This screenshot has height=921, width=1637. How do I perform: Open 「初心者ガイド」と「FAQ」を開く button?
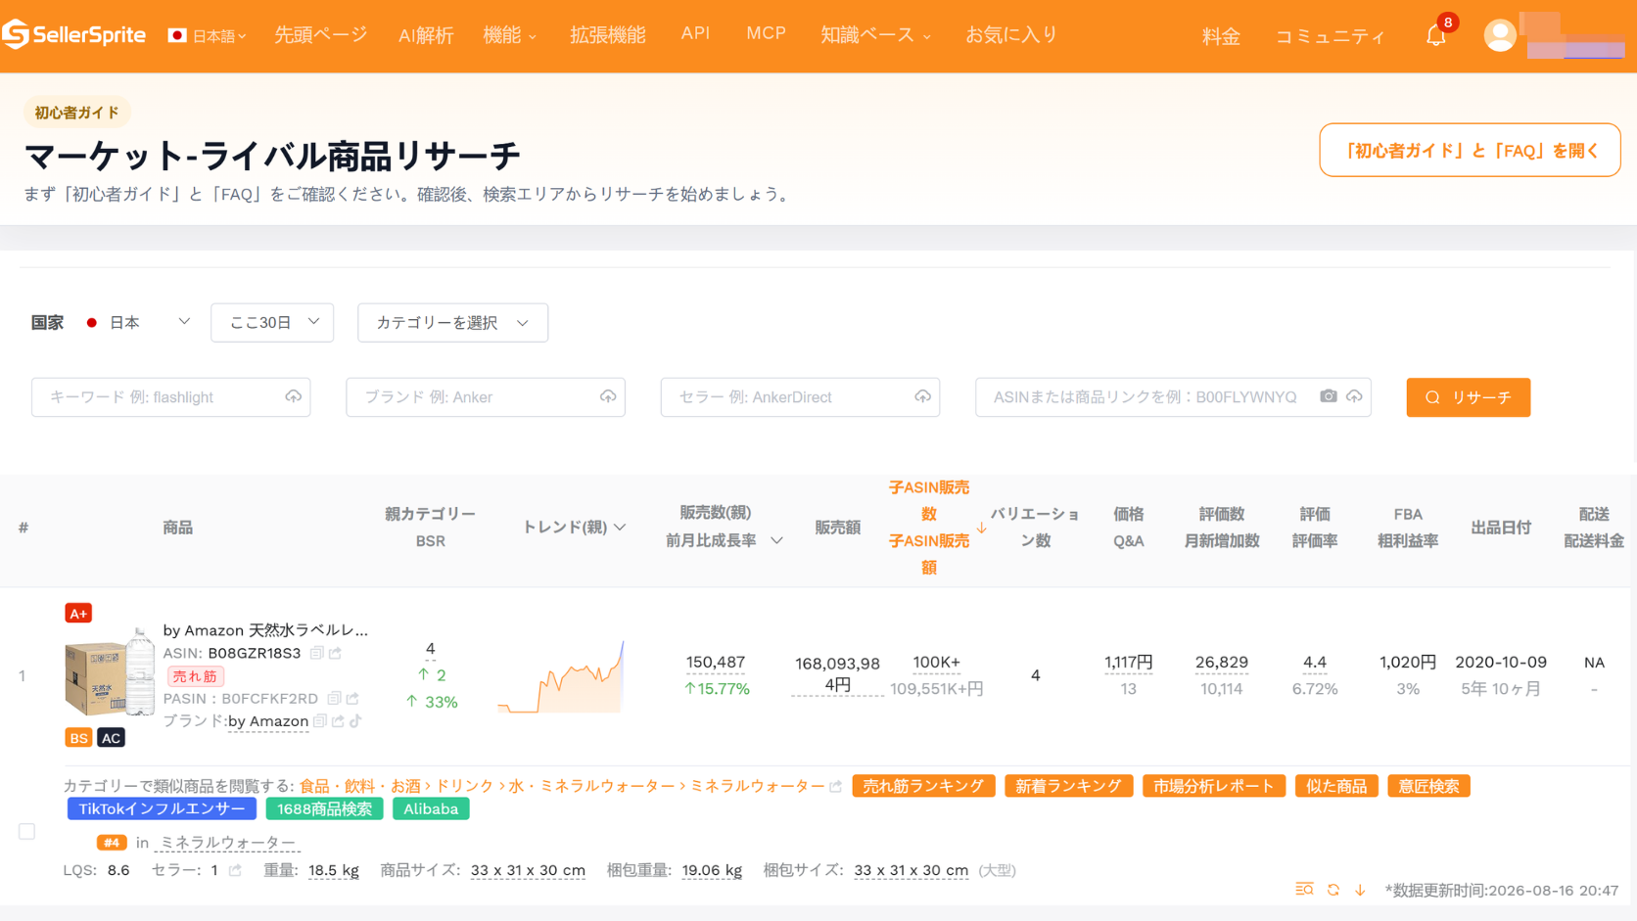[1470, 150]
